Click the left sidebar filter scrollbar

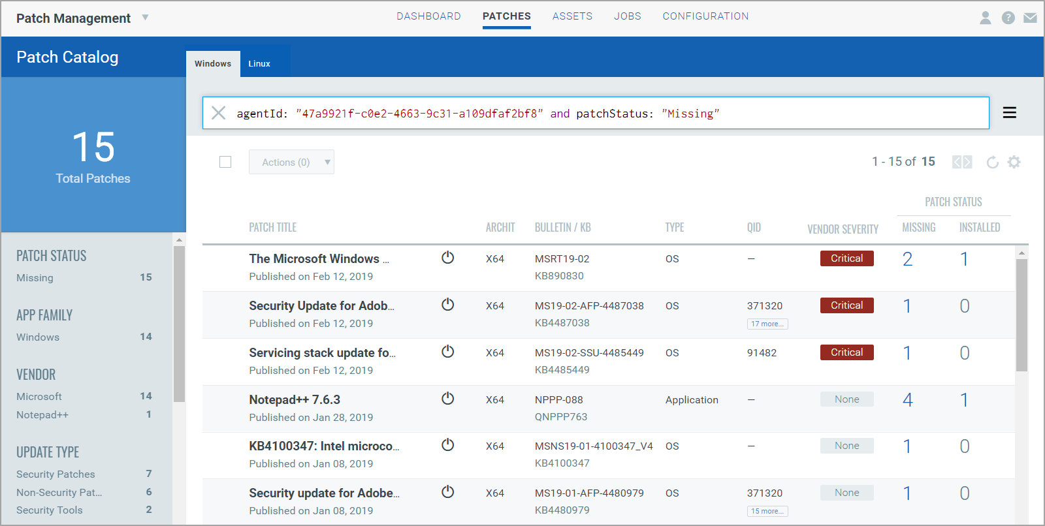point(179,323)
